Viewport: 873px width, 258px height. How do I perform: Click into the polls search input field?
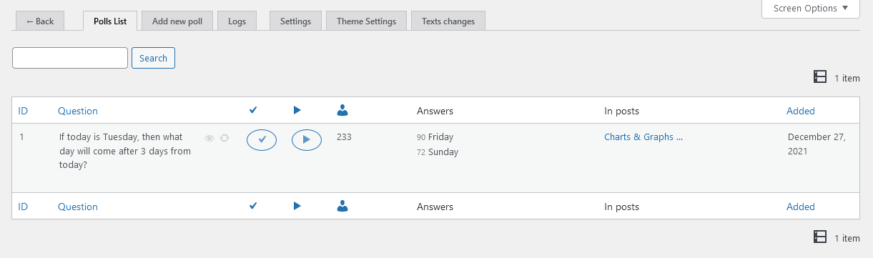(70, 58)
